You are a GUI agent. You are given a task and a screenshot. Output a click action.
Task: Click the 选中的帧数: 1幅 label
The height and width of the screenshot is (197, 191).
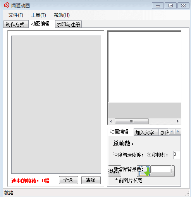(30, 181)
